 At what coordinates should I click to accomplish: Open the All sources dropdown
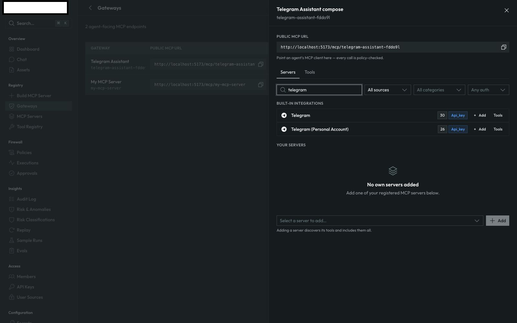tap(387, 90)
